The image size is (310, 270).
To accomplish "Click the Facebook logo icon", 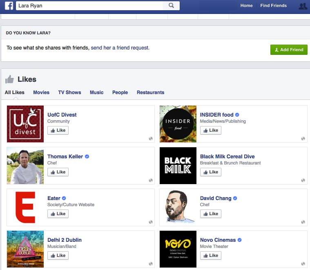I will [x=9, y=6].
